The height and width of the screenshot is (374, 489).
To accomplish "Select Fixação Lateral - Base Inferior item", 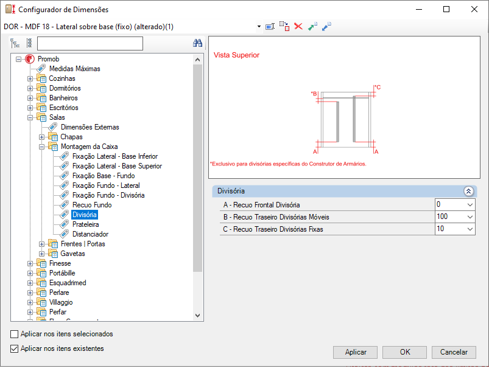I will tap(115, 156).
